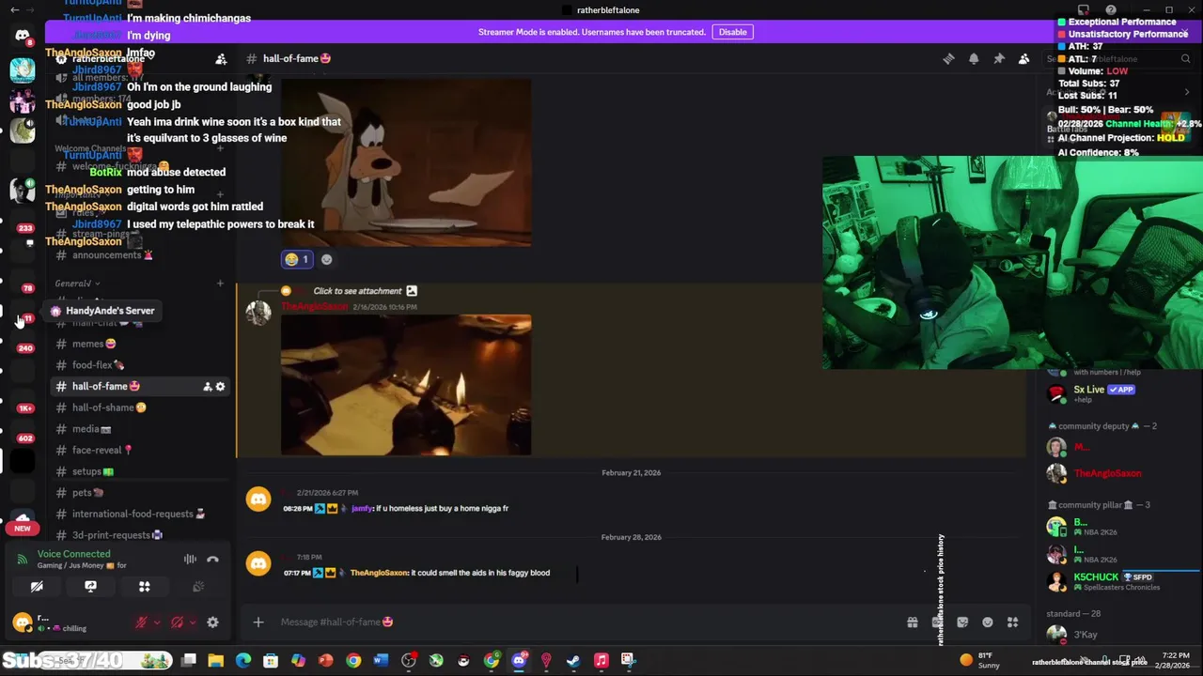Open the NEW server discovery badge
1203x676 pixels.
click(23, 528)
